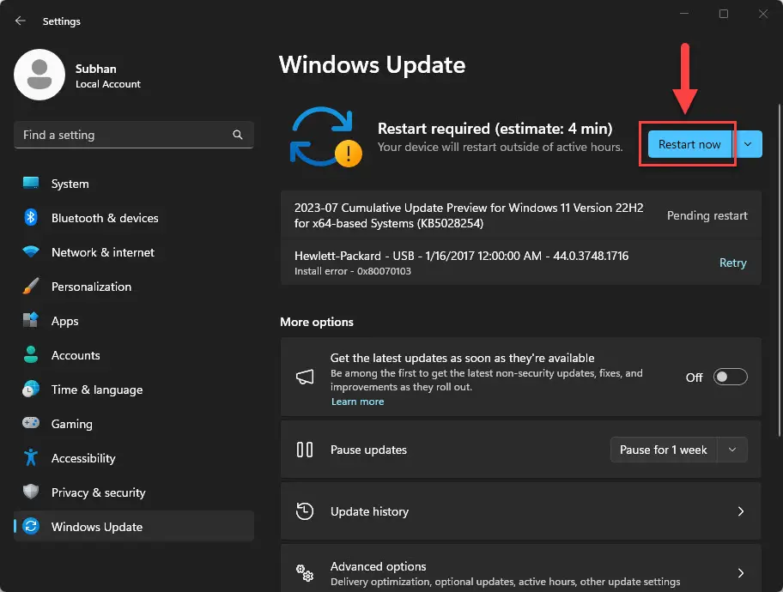Click the Gaming controller icon

(31, 424)
